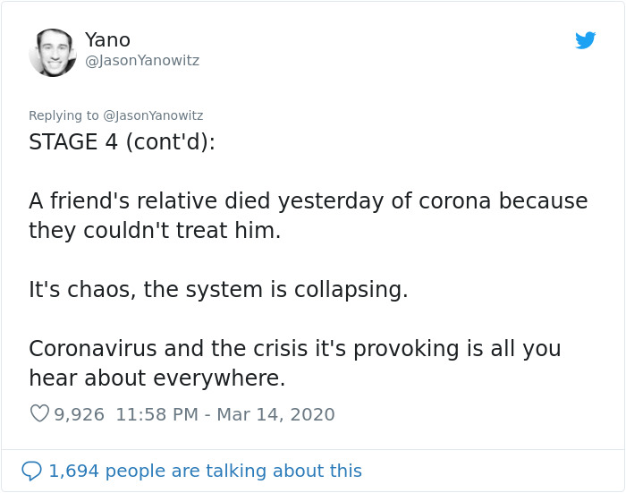The image size is (626, 493).
Task: Click the "STAGE 4 (cont'd):" heading text
Action: click(x=122, y=142)
